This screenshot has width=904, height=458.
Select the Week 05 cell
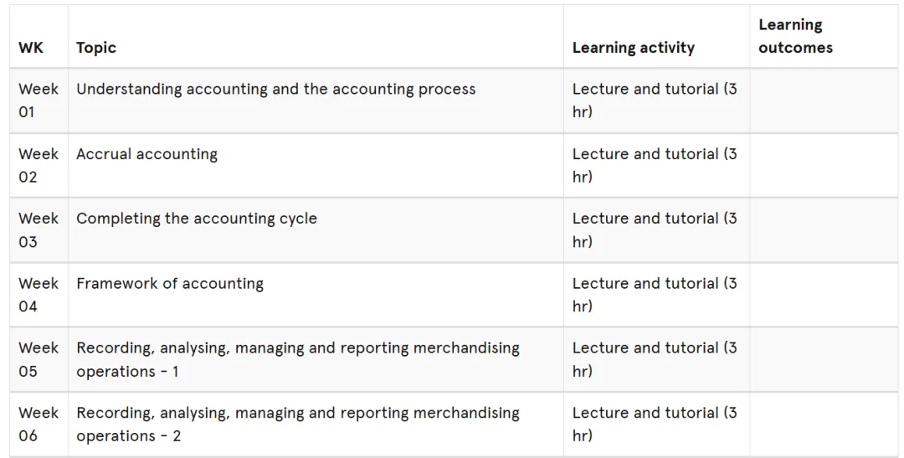click(x=39, y=359)
